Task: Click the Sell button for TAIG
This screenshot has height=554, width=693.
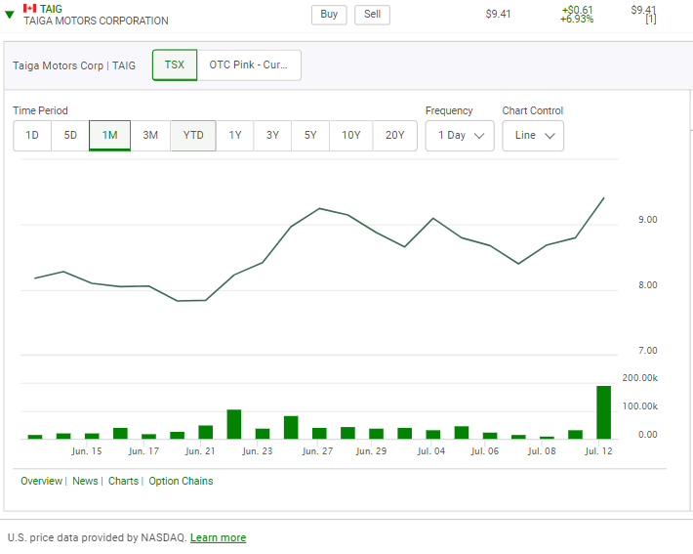Action: [372, 15]
